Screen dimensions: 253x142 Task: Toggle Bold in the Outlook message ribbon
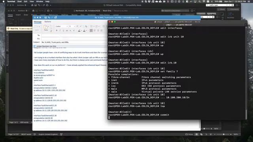[57, 30]
